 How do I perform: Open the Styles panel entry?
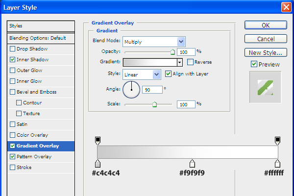[x=41, y=26]
